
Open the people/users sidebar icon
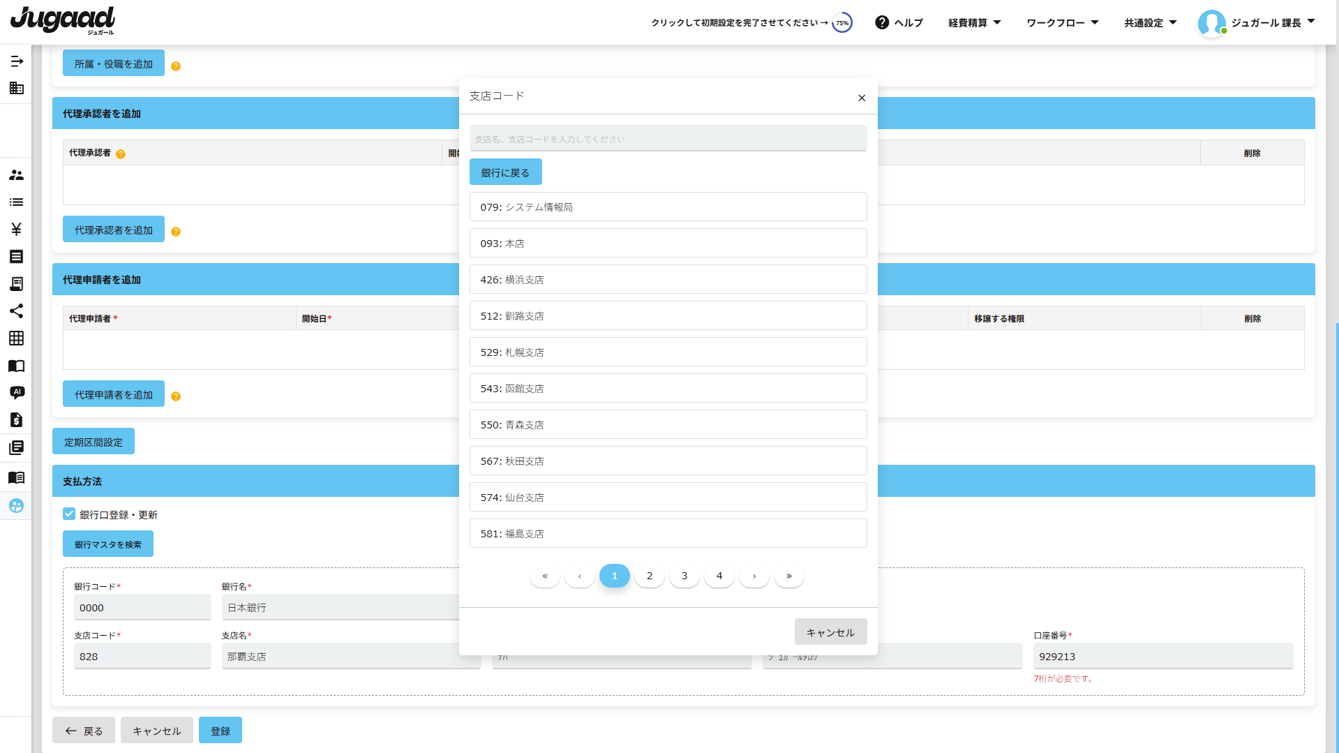pos(16,175)
